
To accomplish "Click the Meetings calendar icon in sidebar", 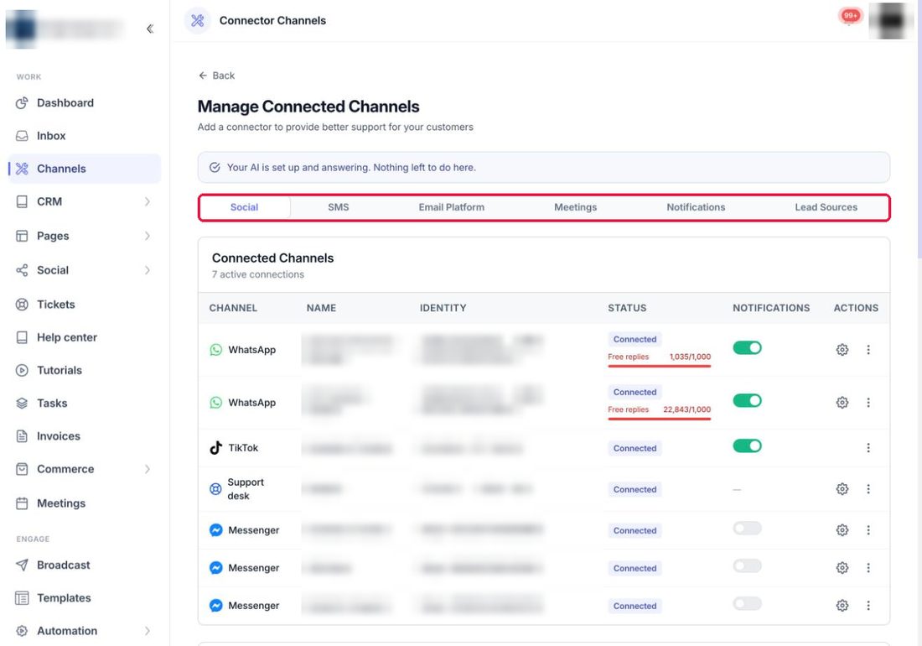I will pyautogui.click(x=22, y=503).
